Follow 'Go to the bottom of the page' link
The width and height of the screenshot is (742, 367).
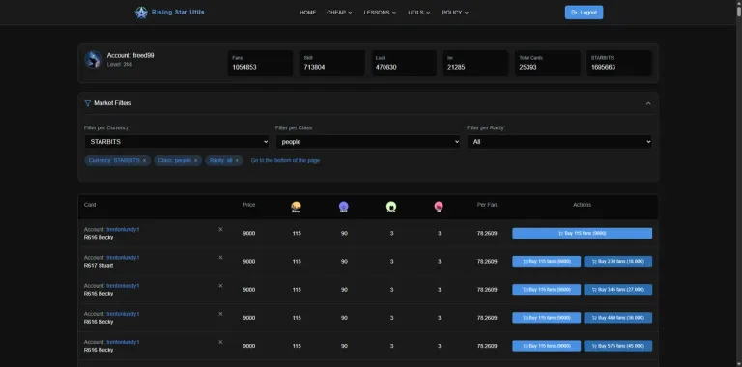coord(285,160)
